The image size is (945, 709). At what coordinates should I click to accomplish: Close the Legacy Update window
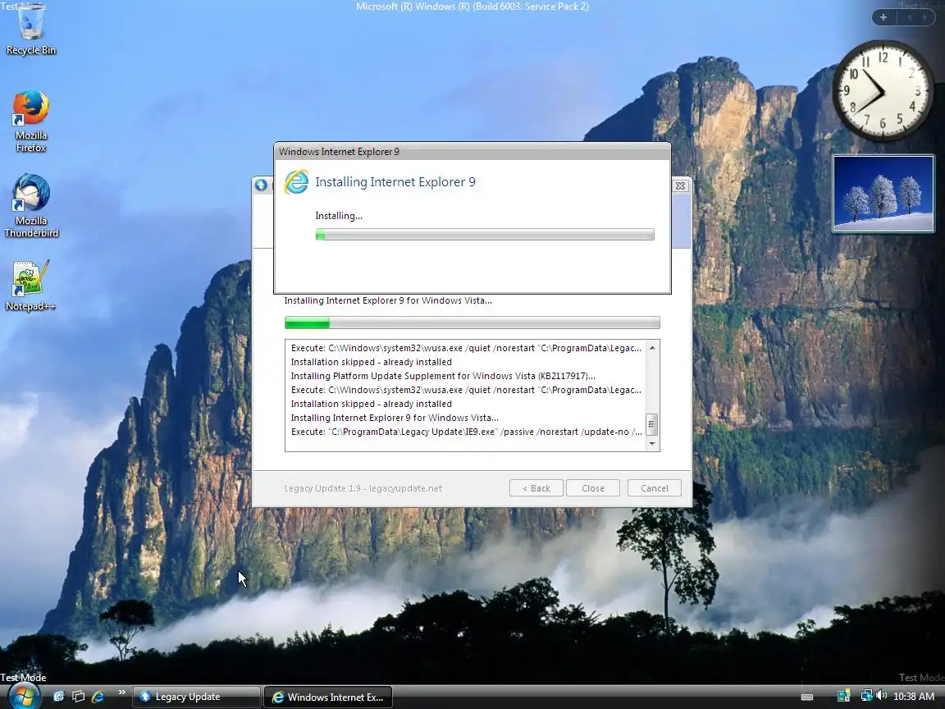pos(680,185)
